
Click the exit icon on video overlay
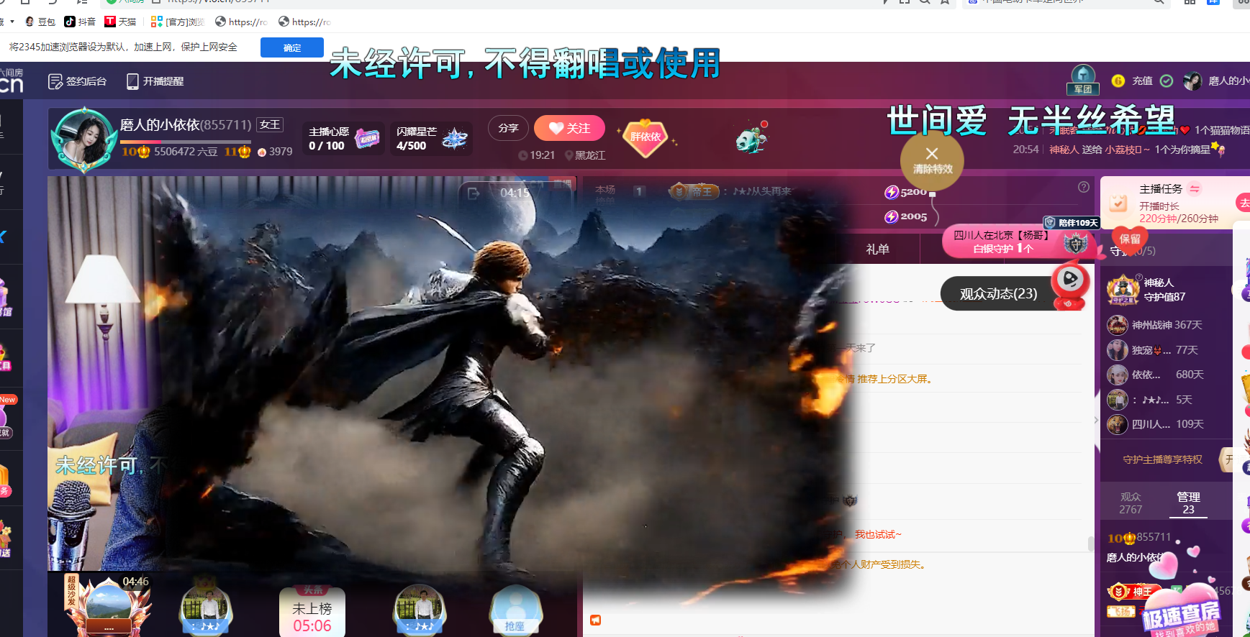tap(474, 193)
